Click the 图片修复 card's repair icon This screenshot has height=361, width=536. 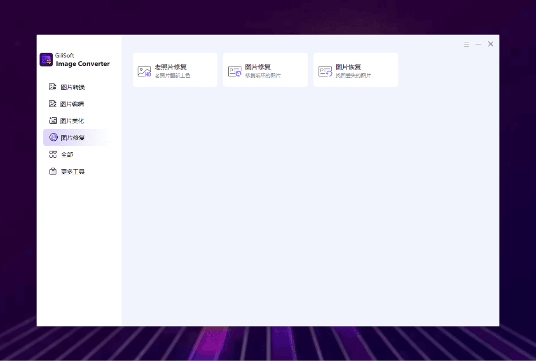pos(234,71)
